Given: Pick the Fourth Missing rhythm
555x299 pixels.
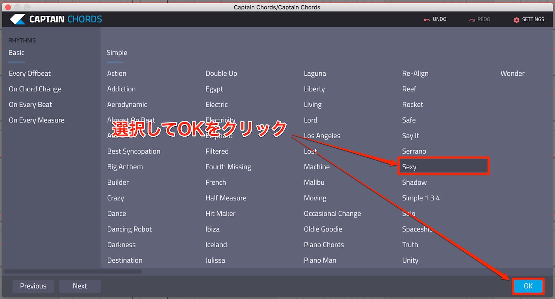Looking at the screenshot, I should tap(228, 167).
